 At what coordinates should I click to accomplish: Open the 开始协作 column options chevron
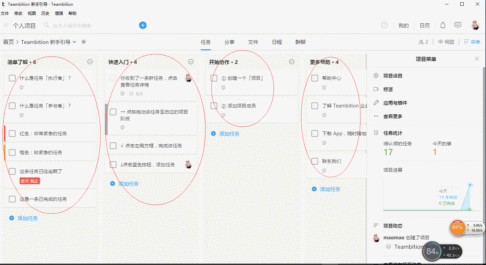[x=291, y=62]
